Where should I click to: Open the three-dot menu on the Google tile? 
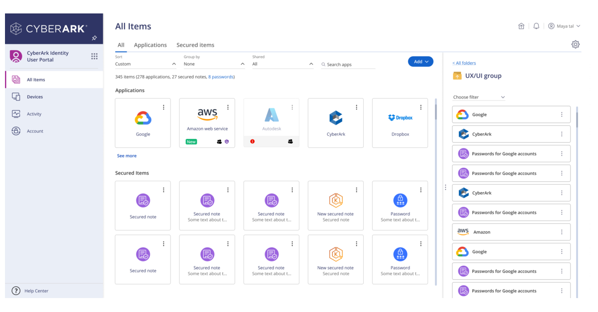[163, 107]
